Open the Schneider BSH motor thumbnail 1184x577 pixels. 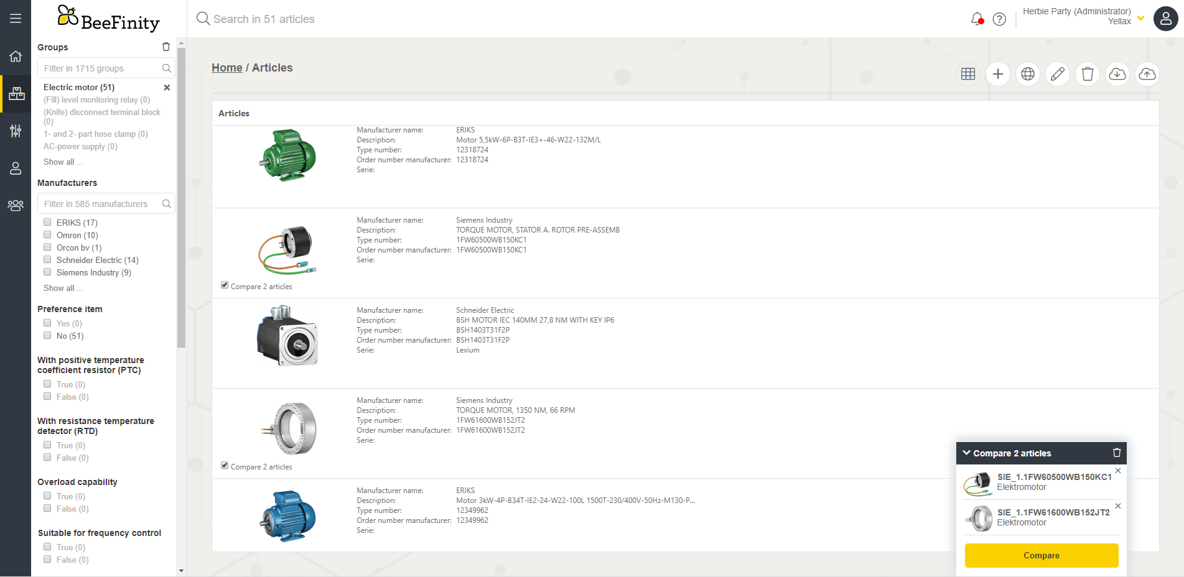tap(287, 336)
